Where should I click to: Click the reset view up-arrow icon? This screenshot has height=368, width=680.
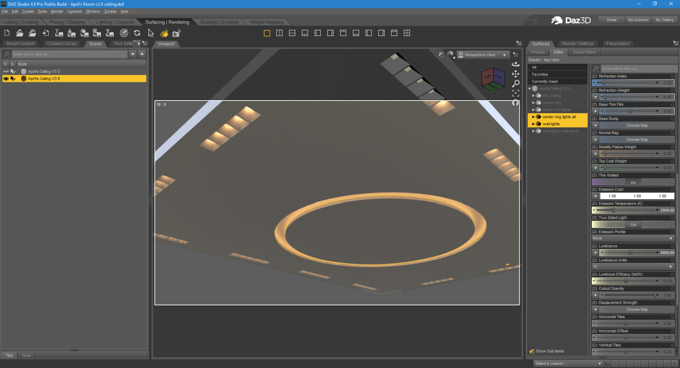pos(515,102)
